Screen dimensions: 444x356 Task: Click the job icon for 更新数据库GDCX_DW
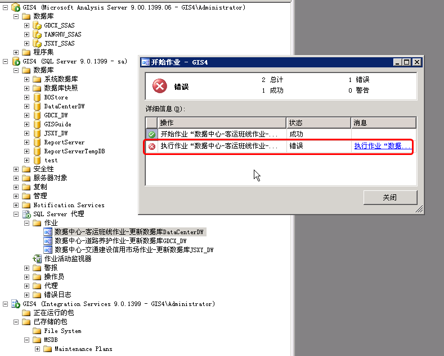click(48, 241)
